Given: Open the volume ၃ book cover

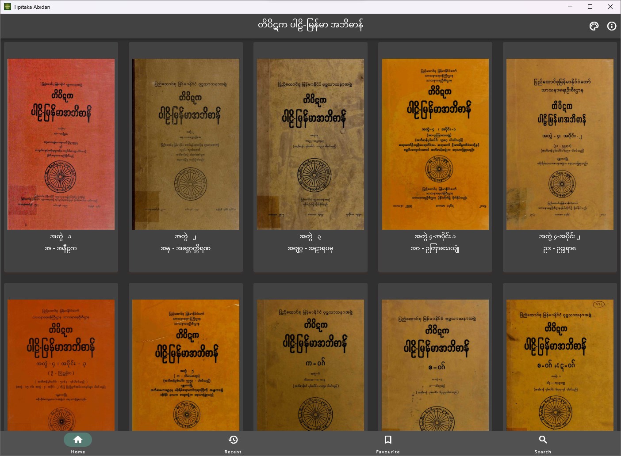Looking at the screenshot, I should (310, 144).
